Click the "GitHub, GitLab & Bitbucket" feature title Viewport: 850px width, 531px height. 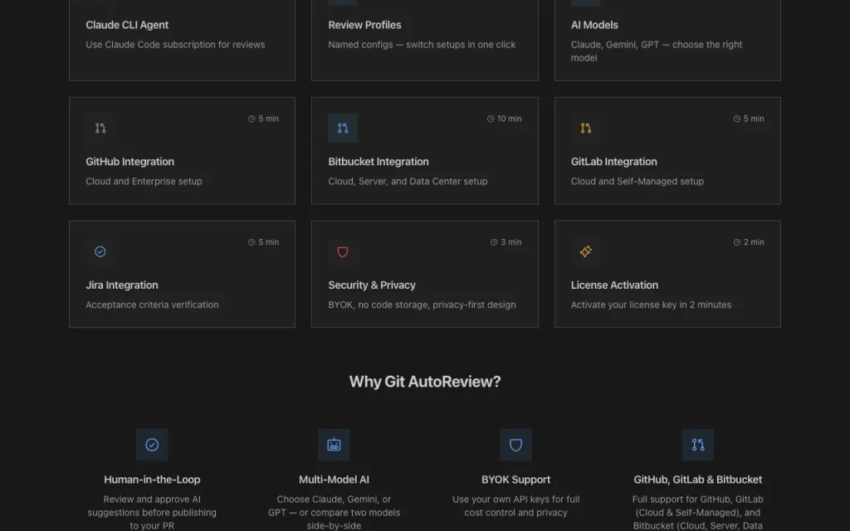(x=697, y=480)
